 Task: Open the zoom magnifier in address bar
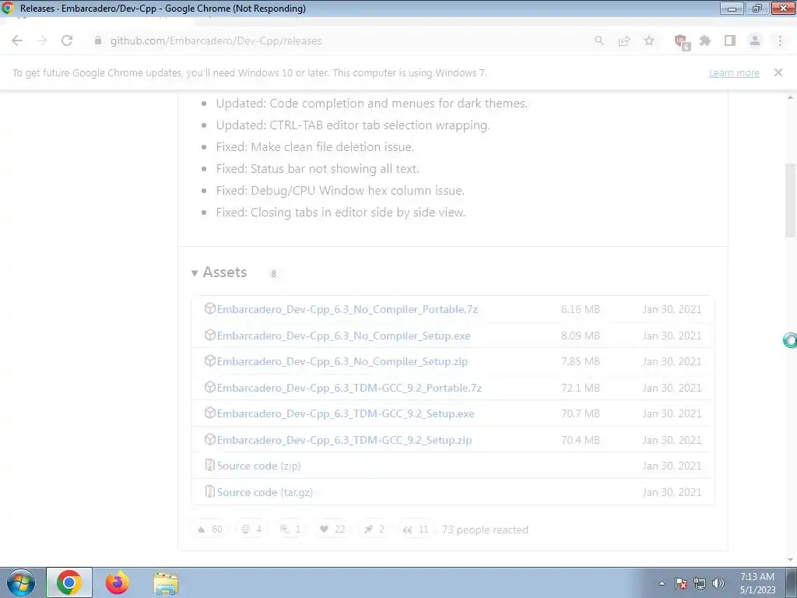point(599,40)
